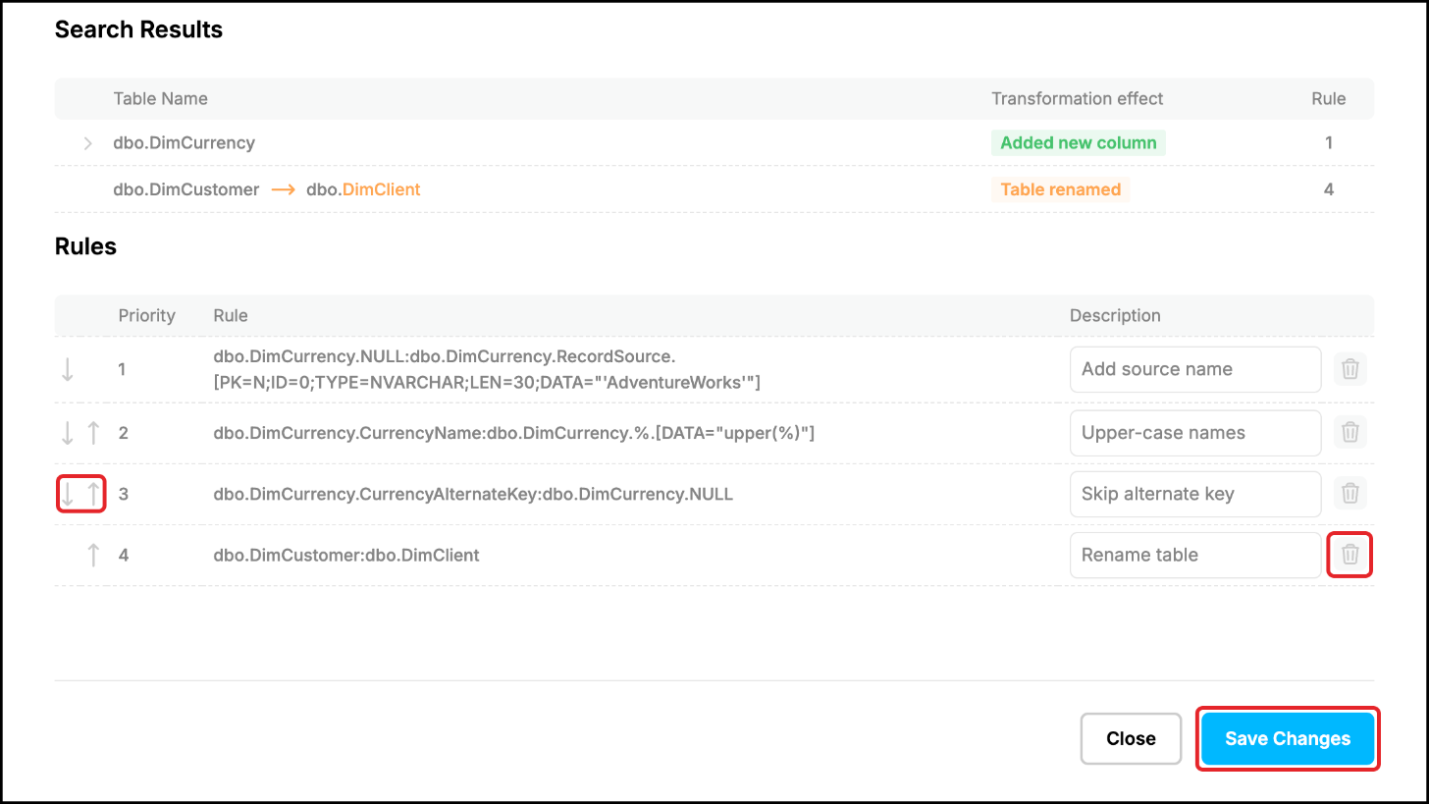Select the RecordSource AdventureWorks rule text
The image size is (1429, 804).
[x=488, y=369]
